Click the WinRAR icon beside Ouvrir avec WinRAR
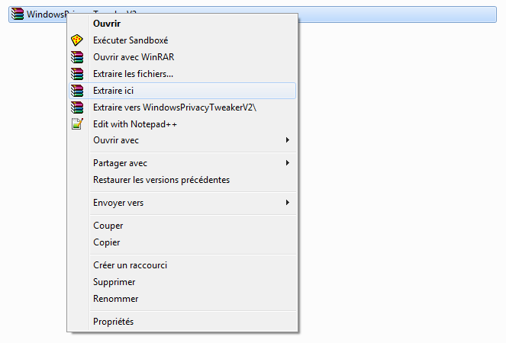This screenshot has height=343, width=506. point(77,57)
